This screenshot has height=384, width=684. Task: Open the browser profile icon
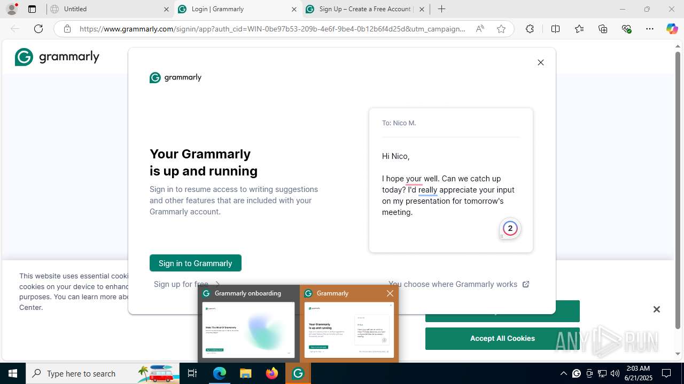coord(12,9)
